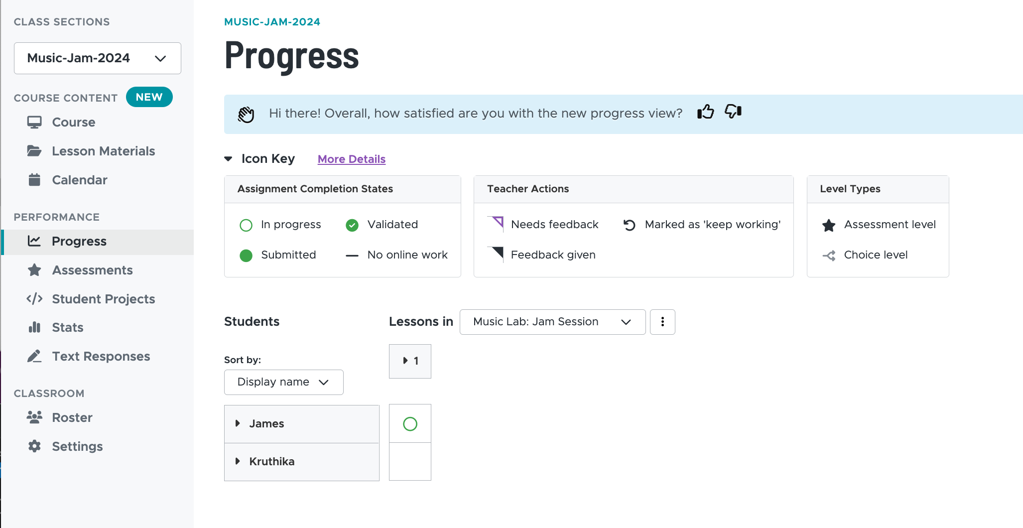The image size is (1023, 528).
Task: Open Settings via the gear icon
Action: 34,446
